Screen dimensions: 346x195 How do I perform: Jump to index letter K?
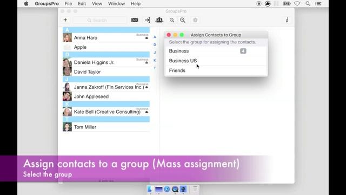155,60
